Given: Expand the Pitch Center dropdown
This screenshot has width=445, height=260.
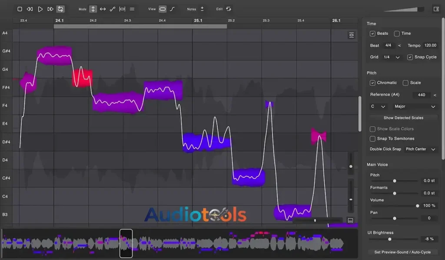Looking at the screenshot, I should click(x=420, y=149).
